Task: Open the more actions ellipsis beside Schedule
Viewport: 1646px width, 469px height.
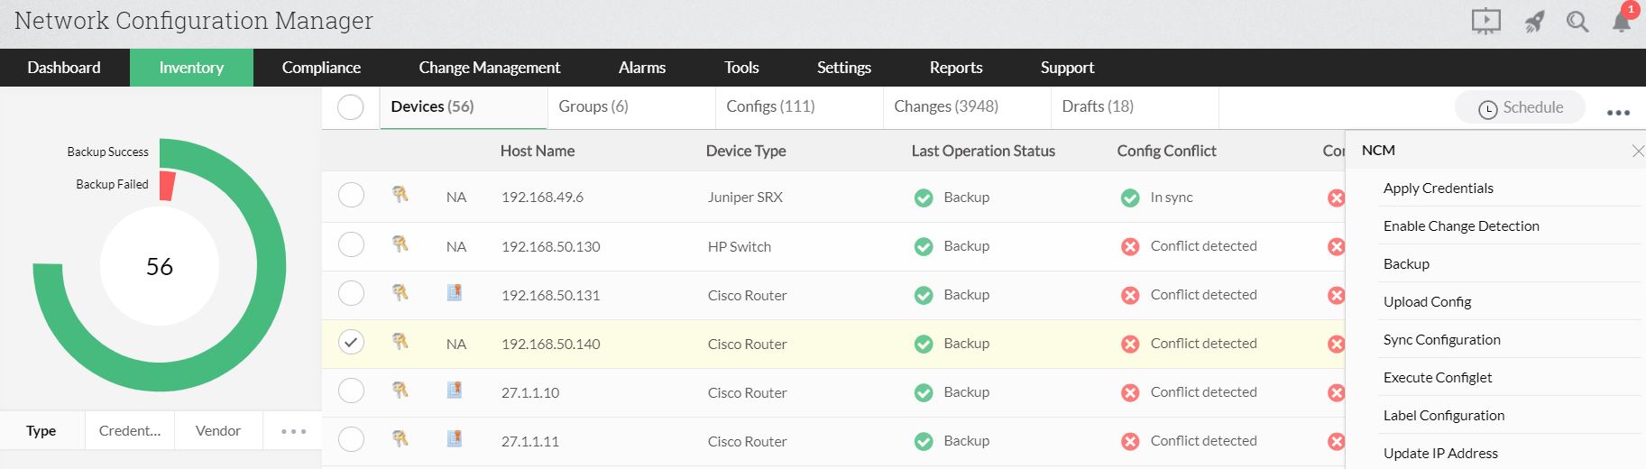Action: 1618,113
